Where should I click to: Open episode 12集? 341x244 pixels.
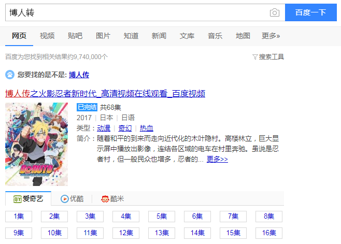(x=126, y=233)
